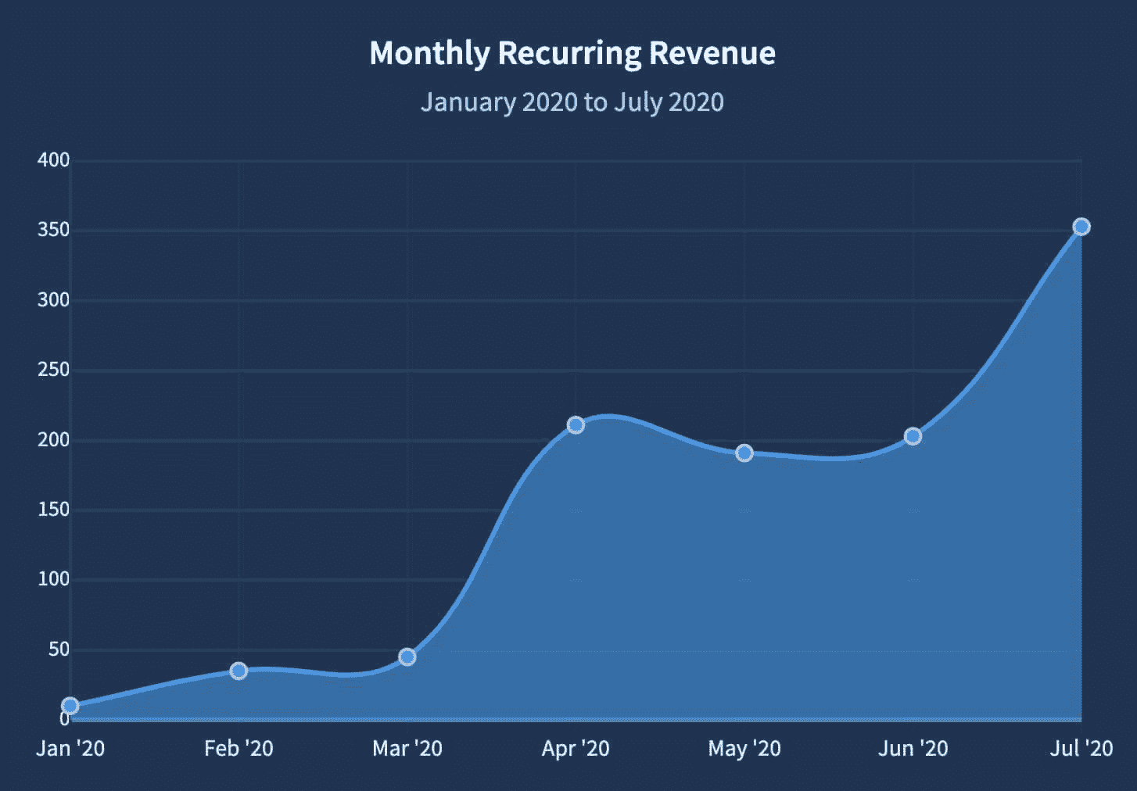
Task: Click the "Monthly Recurring Revenue" chart title
Action: [x=572, y=53]
